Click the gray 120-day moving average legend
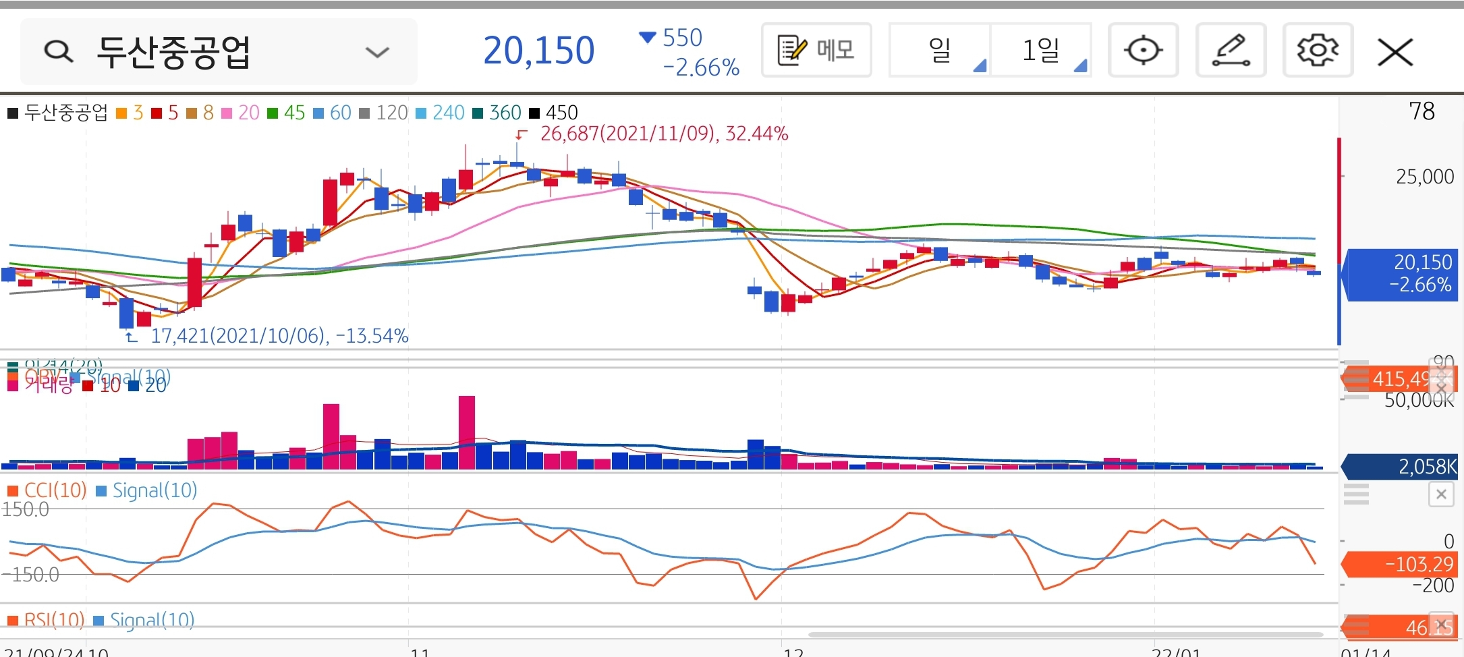Image resolution: width=1464 pixels, height=657 pixels. tap(383, 113)
